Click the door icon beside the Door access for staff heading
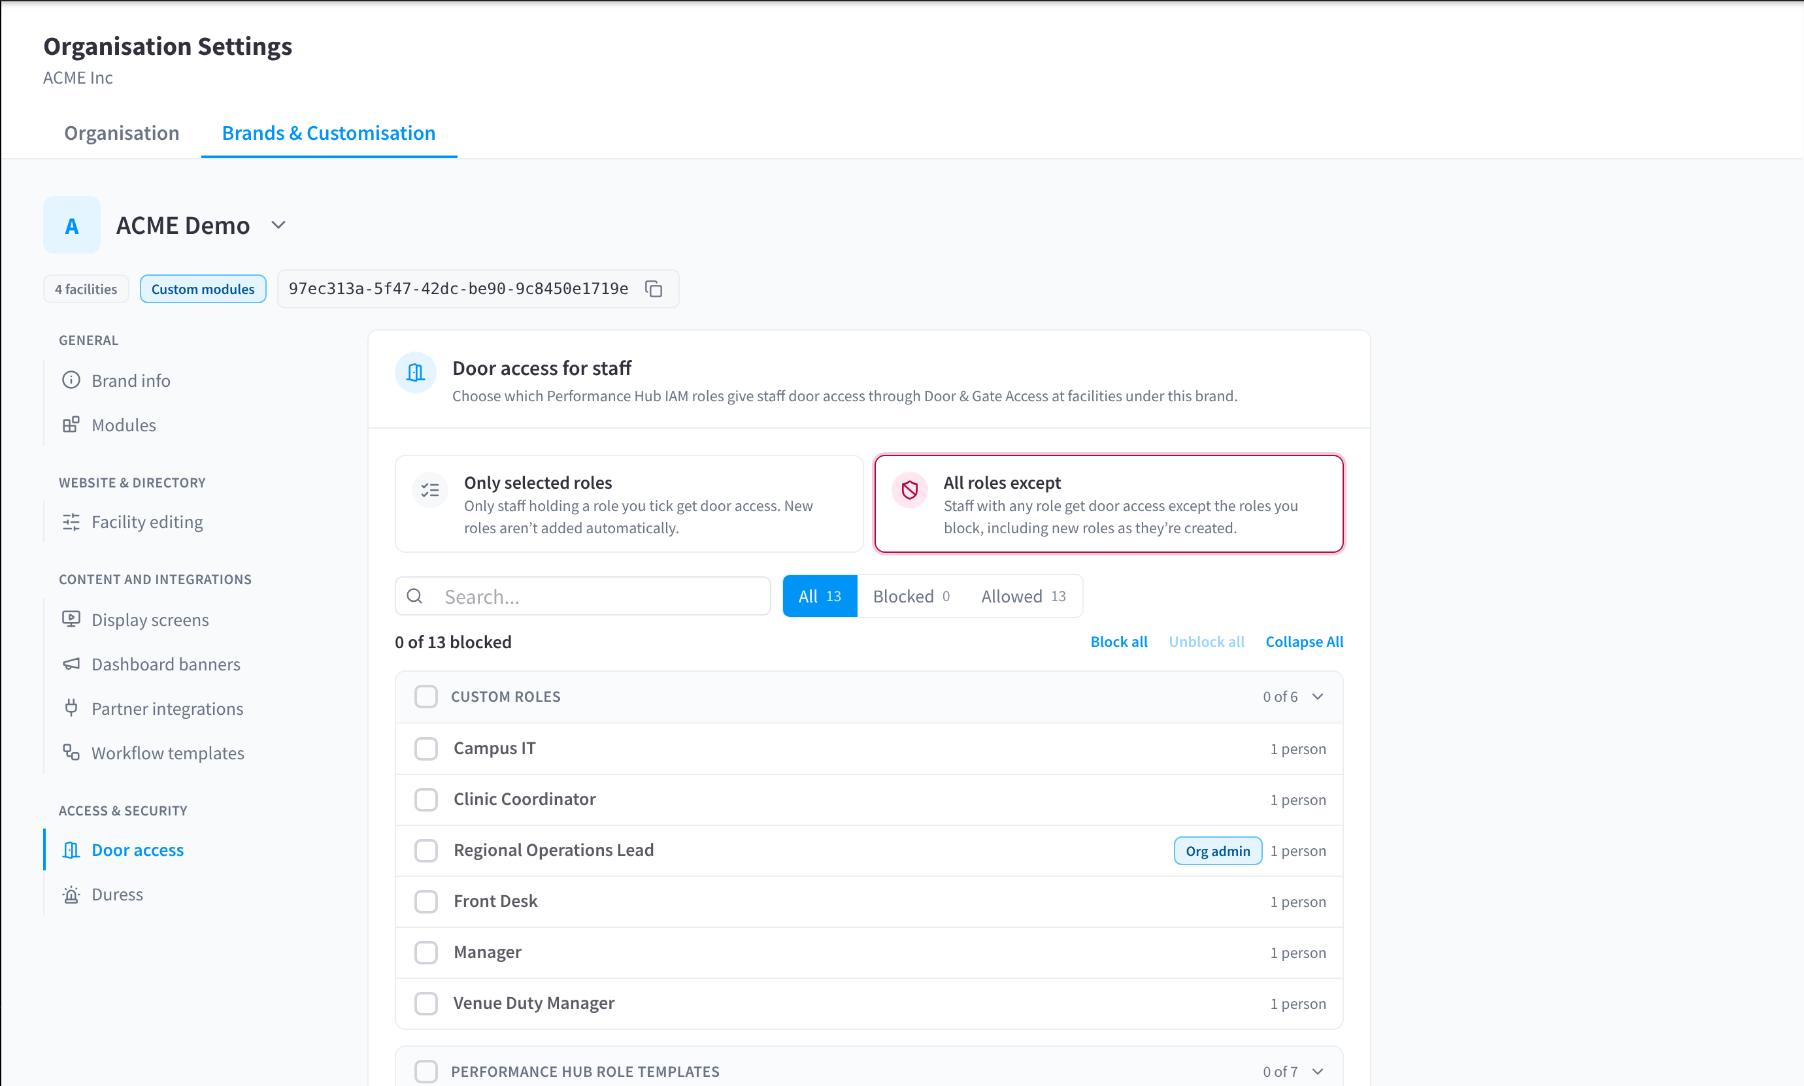Screen dimensions: 1804x1086 [x=416, y=372]
